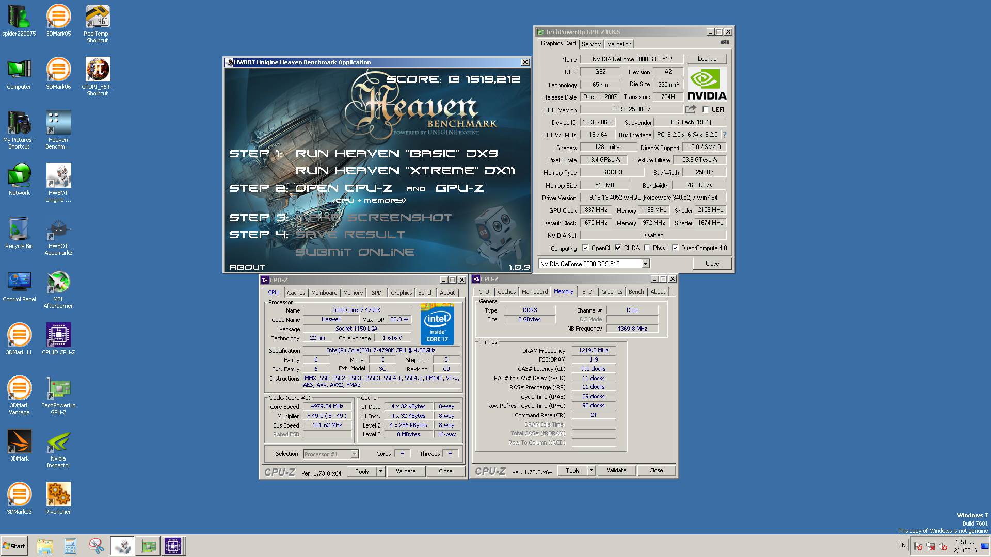Open the 3DMark06 desktop icon
This screenshot has height=557, width=991.
pos(58,74)
